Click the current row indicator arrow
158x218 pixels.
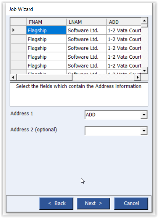coord(13,30)
